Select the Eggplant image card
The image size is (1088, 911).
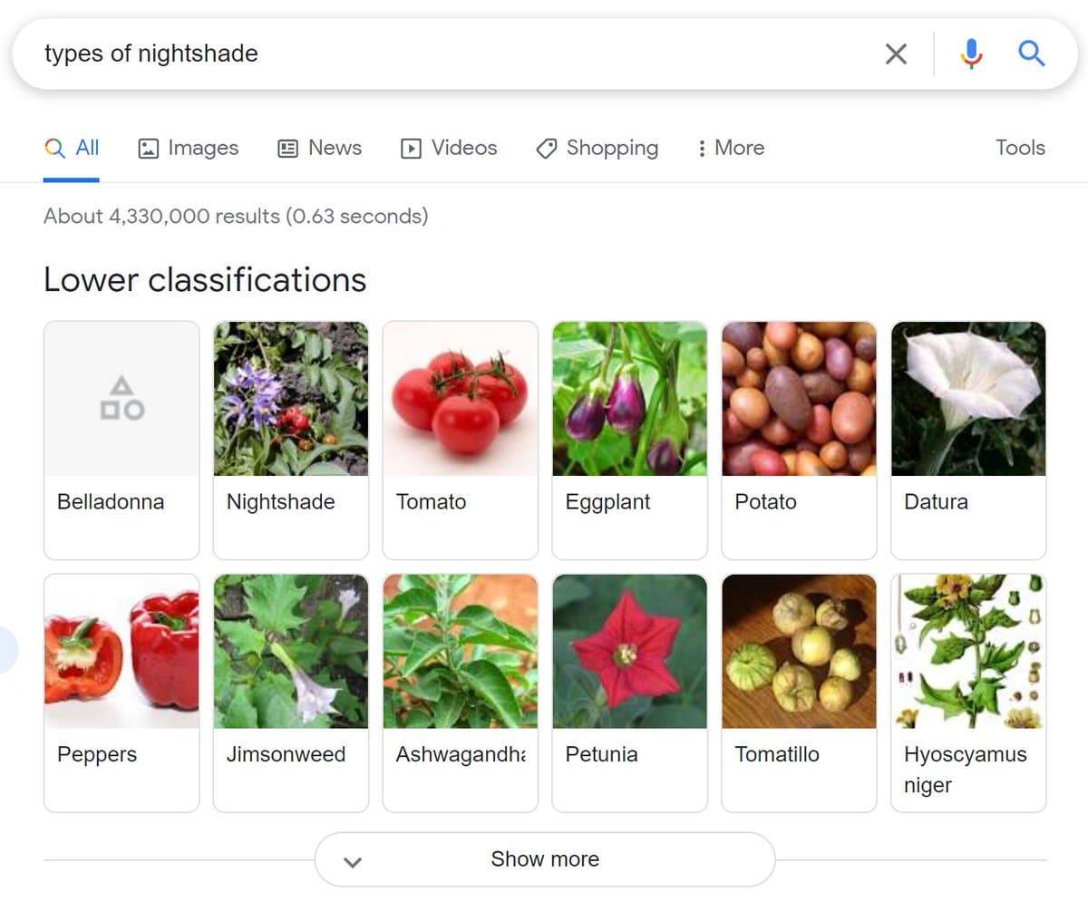(629, 440)
